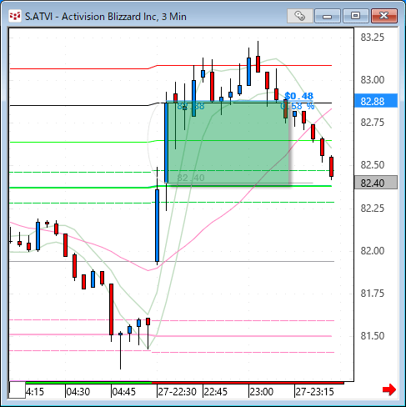
Task: Click the red arrow at bottom right
Action: (389, 389)
